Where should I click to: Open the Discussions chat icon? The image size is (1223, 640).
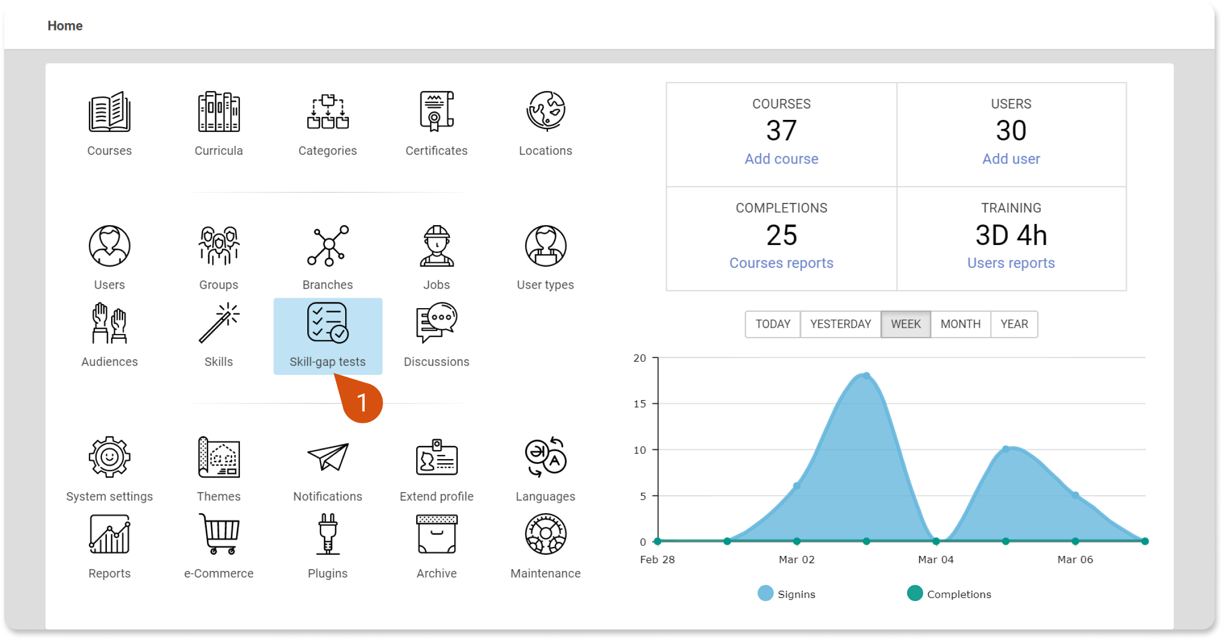coord(437,323)
